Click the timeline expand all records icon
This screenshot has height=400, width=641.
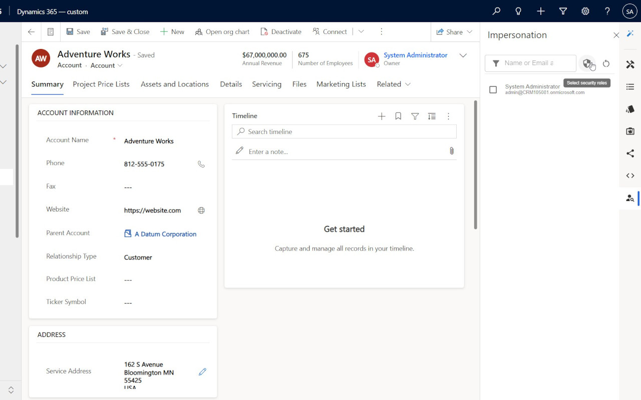432,116
